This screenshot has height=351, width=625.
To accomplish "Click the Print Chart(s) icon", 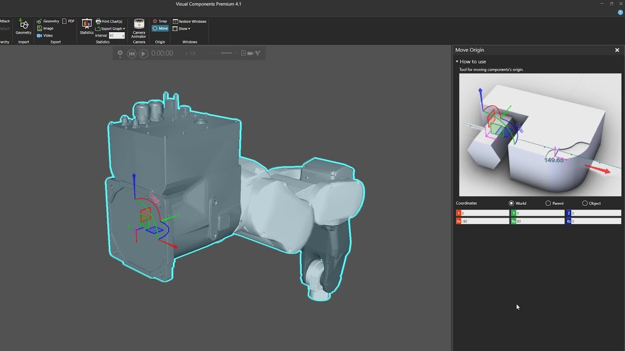I will (x=108, y=21).
